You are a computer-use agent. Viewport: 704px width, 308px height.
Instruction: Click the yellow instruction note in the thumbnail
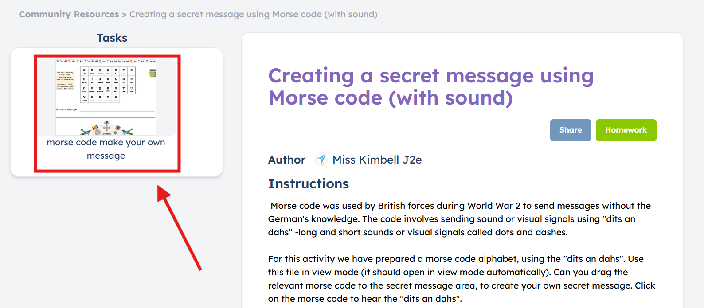pos(65,81)
